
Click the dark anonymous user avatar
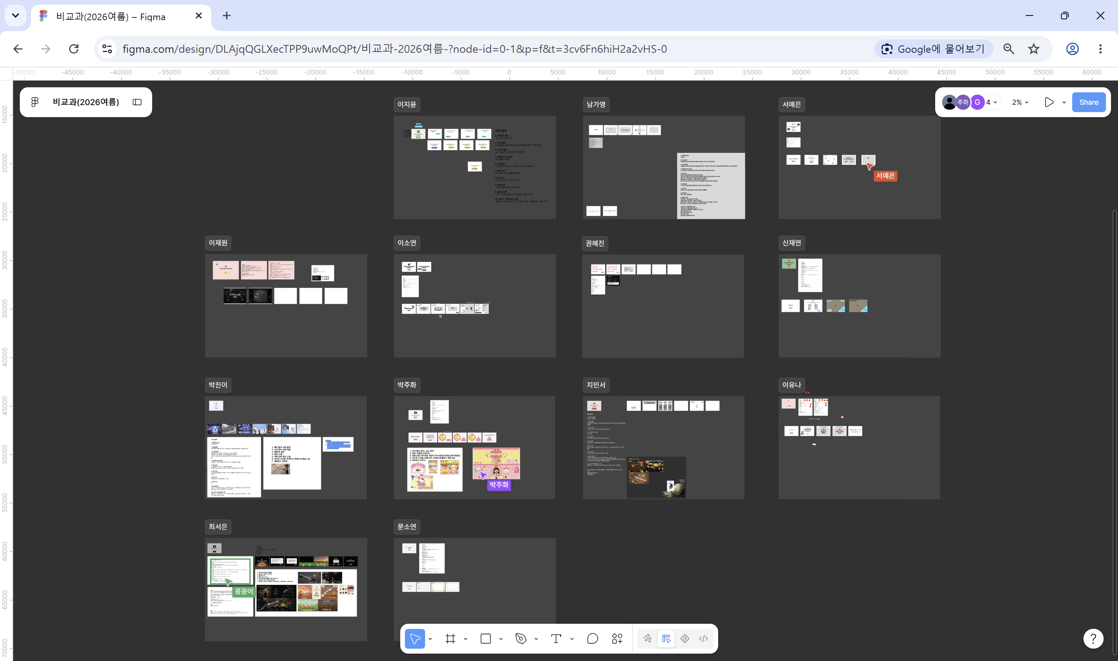click(x=949, y=102)
